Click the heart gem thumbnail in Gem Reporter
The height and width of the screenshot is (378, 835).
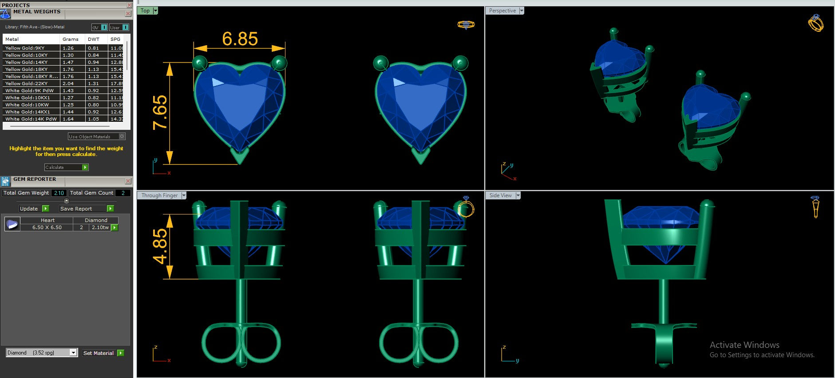tap(12, 224)
